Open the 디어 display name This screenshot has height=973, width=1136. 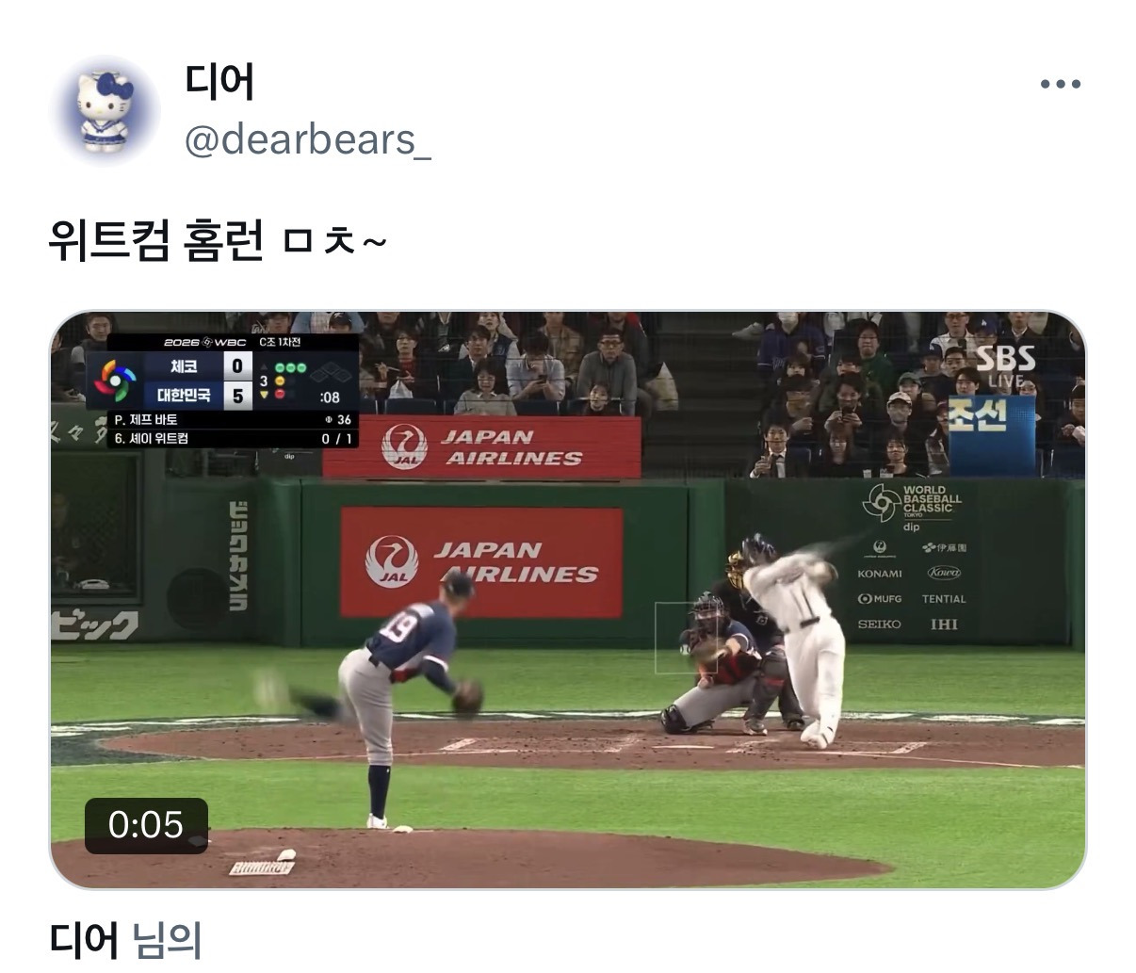click(219, 82)
